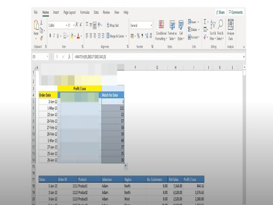273x205 pixels.
Task: Expand the formula bar
Action: pos(244,57)
